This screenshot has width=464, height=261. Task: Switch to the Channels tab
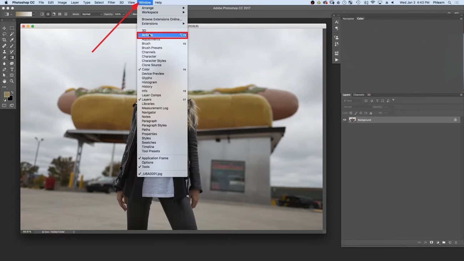coord(358,95)
